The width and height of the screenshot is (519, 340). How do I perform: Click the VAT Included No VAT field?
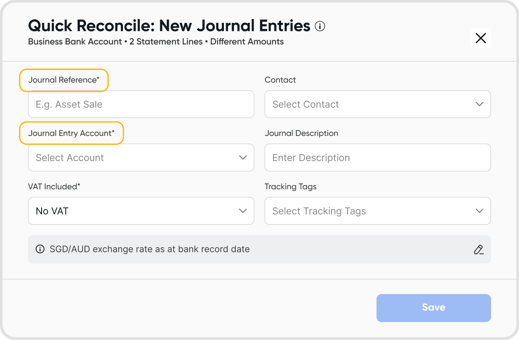click(x=132, y=211)
